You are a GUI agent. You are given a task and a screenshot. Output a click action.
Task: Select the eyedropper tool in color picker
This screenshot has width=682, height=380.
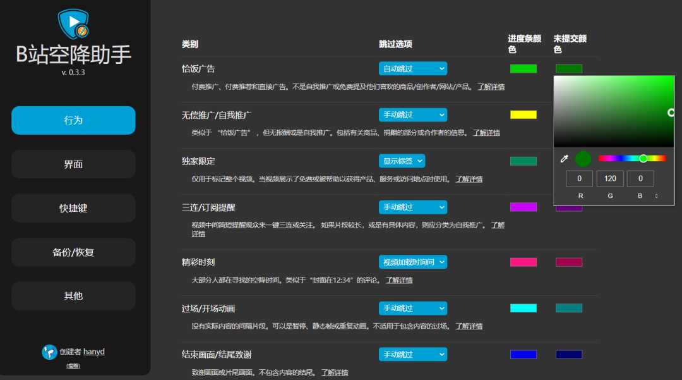564,159
